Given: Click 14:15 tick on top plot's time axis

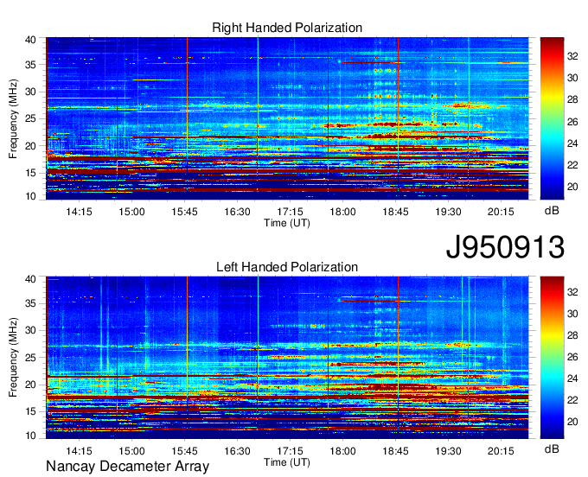Looking at the screenshot, I should click(80, 212).
